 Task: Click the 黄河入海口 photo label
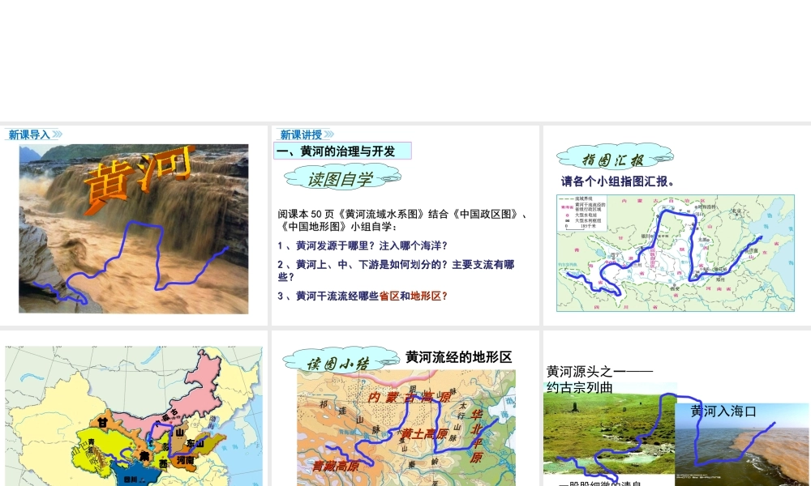point(723,411)
